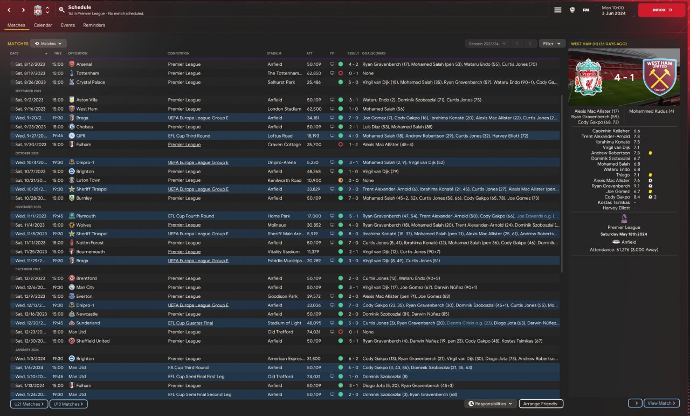The image size is (690, 416).
Task: Open U21 Matches
Action: pyautogui.click(x=29, y=404)
